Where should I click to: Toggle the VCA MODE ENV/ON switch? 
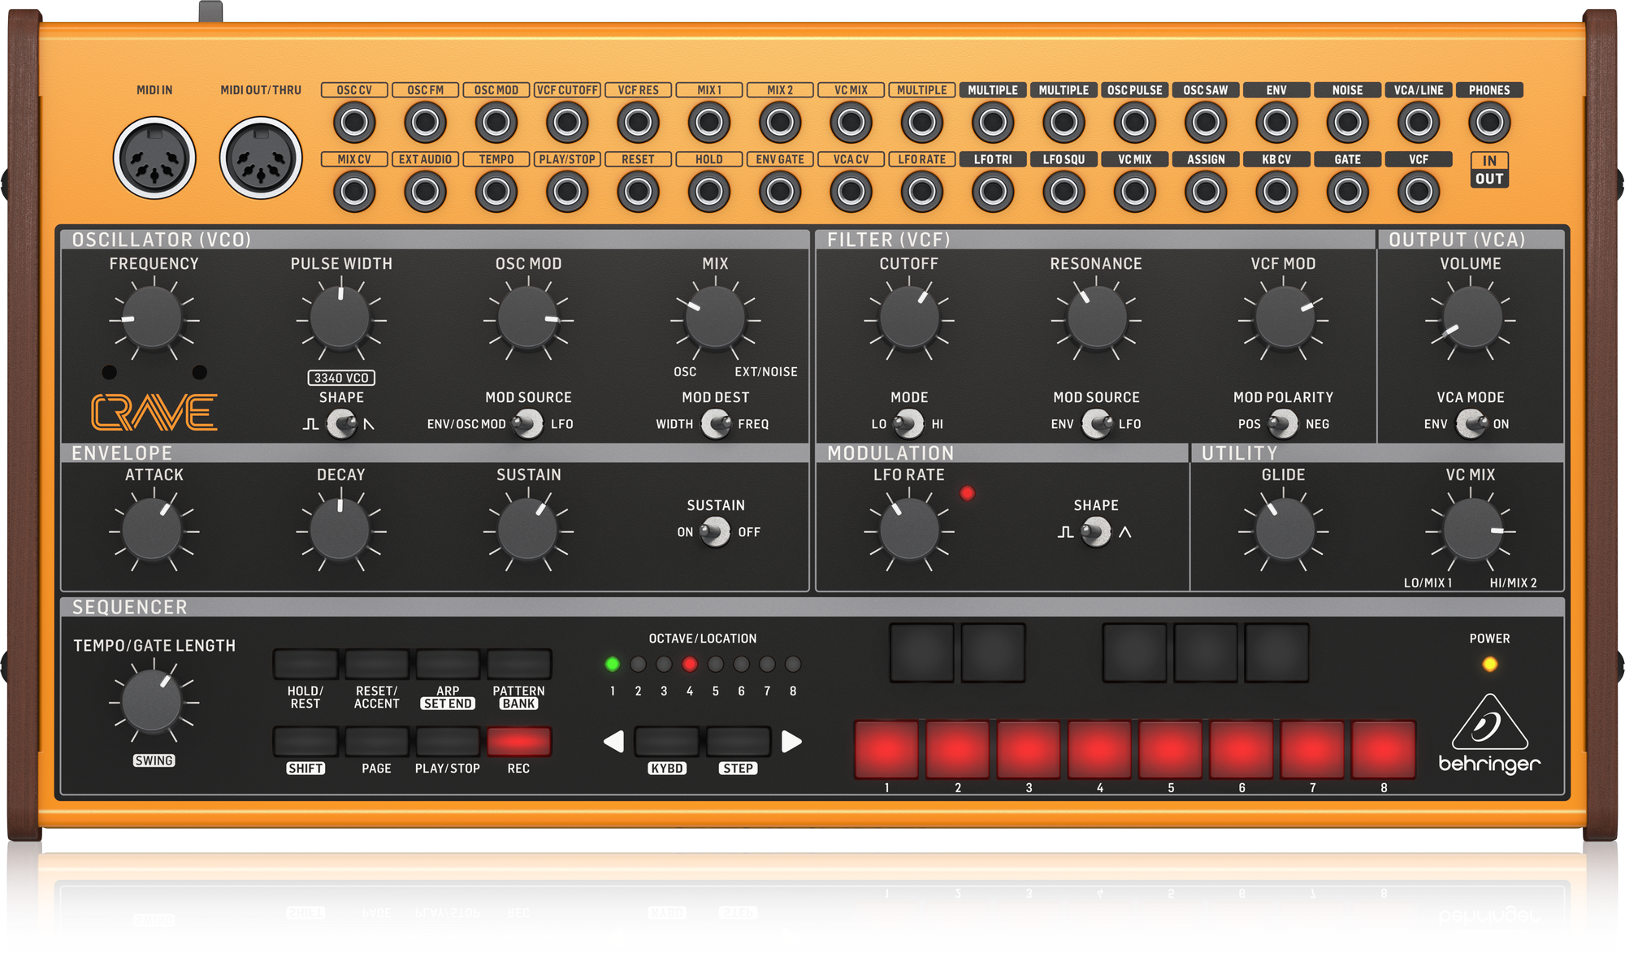pos(1471,424)
